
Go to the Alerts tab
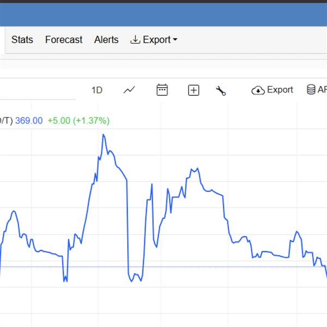tap(106, 40)
